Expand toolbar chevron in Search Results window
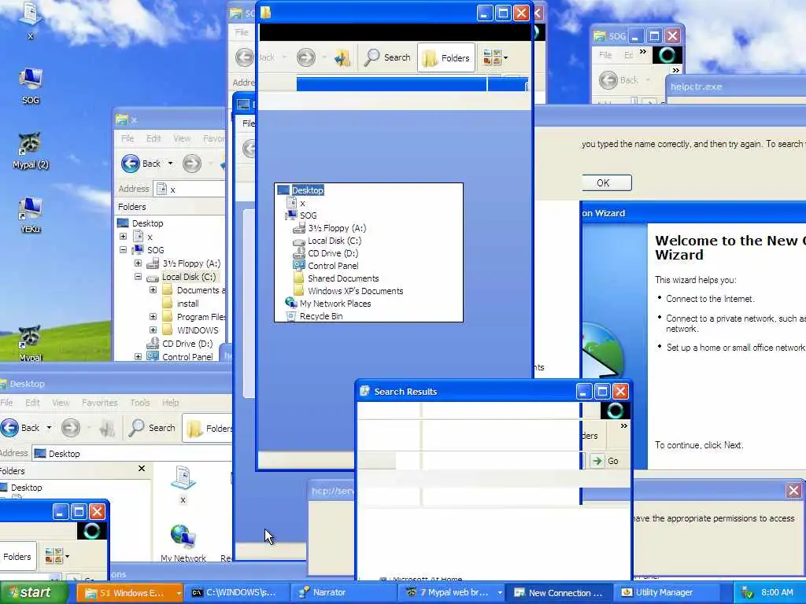The width and height of the screenshot is (806, 604). [623, 425]
